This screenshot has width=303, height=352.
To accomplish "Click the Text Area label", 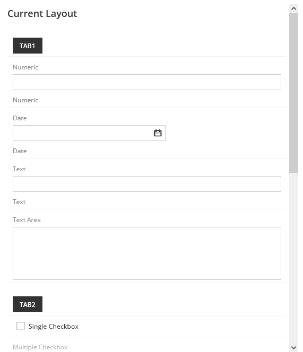I will point(27,220).
